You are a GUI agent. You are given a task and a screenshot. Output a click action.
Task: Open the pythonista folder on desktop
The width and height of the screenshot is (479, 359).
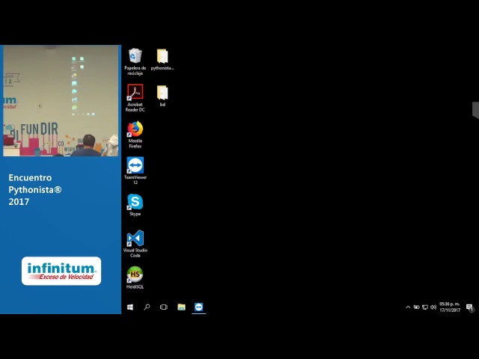(x=162, y=60)
